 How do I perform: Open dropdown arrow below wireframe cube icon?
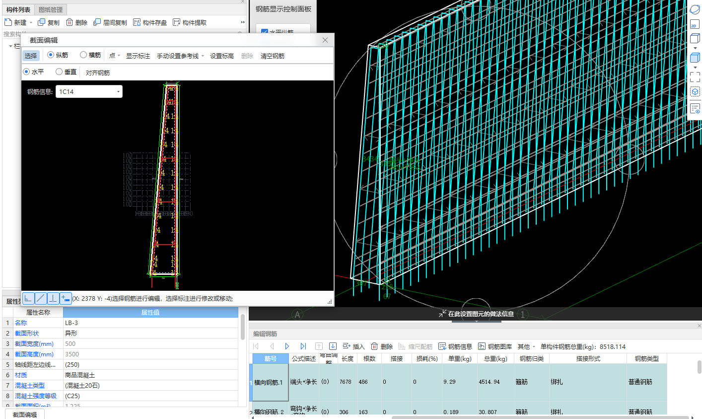pos(695,48)
